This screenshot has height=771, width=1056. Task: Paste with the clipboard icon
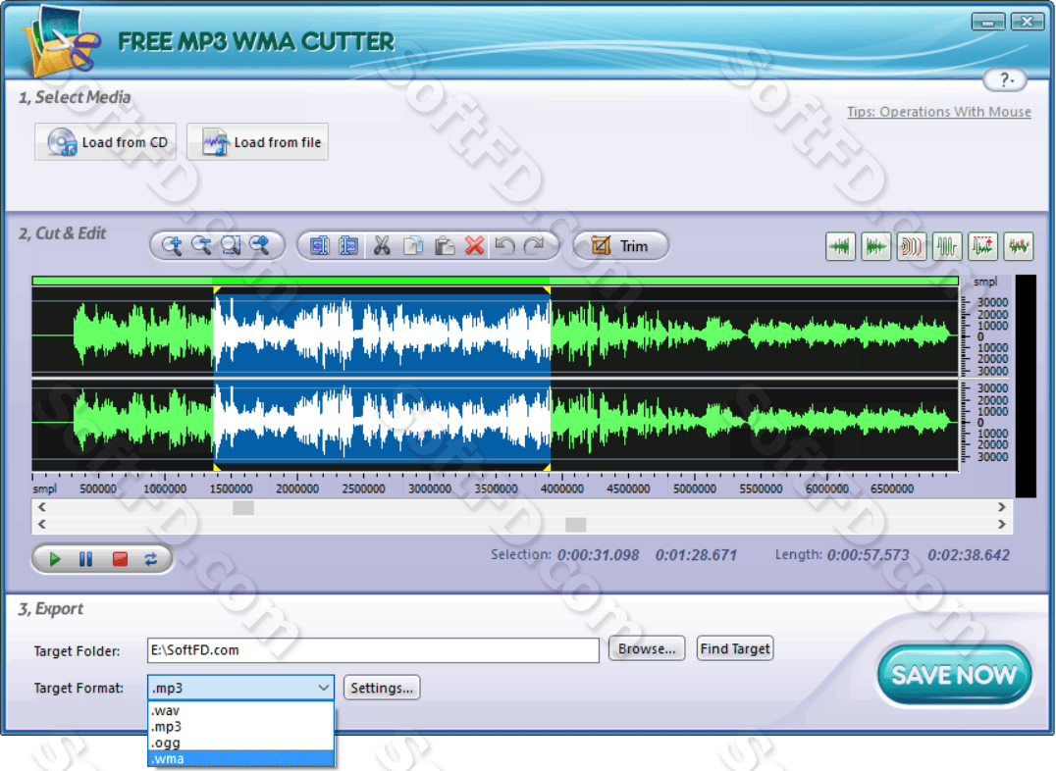point(444,246)
